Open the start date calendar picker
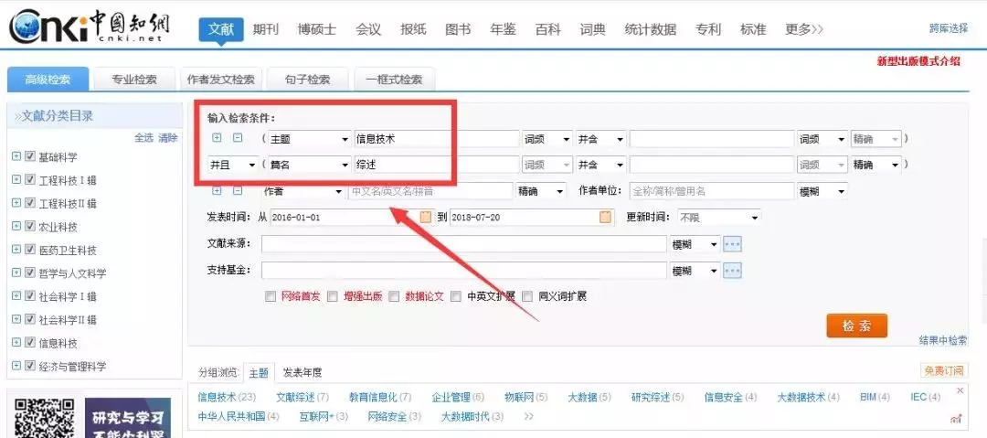Viewport: 987px width, 438px height. click(x=426, y=217)
